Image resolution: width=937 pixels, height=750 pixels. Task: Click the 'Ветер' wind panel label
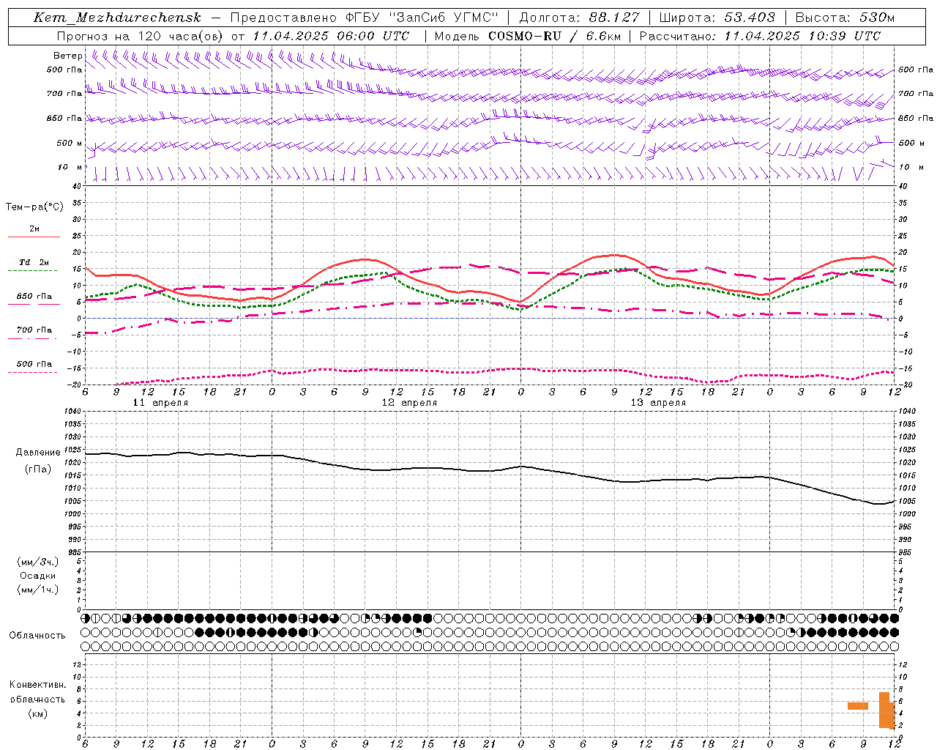pyautogui.click(x=67, y=56)
